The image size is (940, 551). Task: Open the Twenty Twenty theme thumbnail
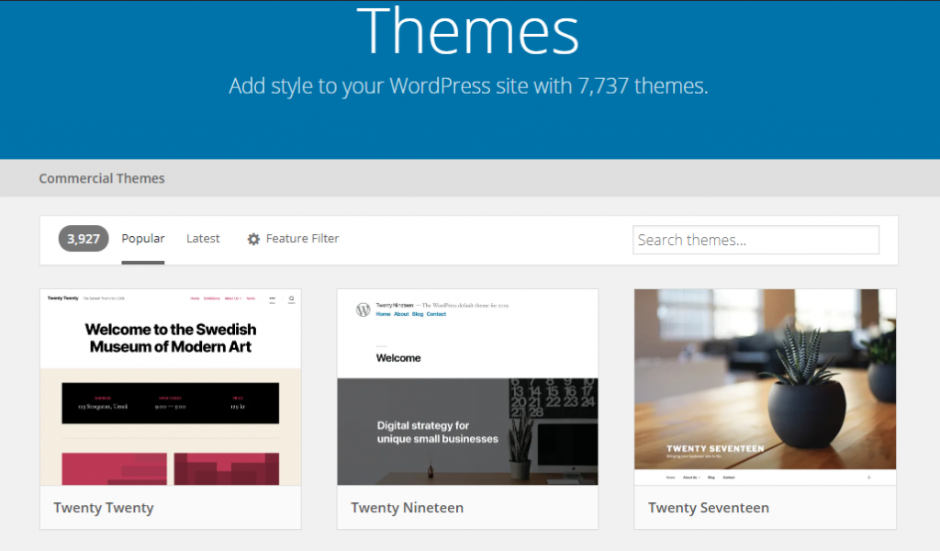pos(170,388)
